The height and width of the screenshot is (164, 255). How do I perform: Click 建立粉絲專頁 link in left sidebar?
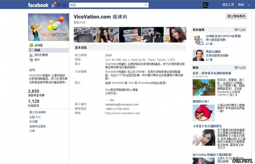(x=37, y=112)
